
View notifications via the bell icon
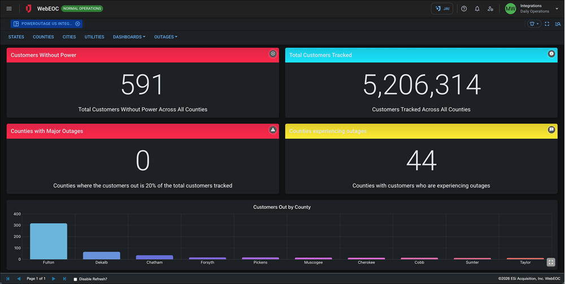(x=477, y=8)
